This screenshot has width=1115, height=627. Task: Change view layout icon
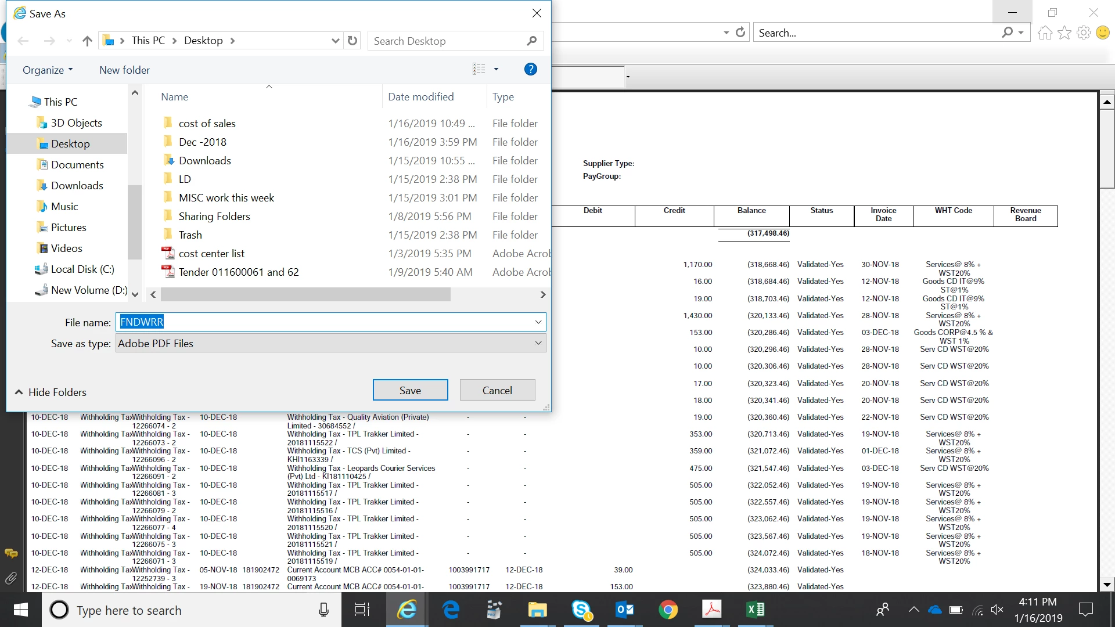(x=479, y=69)
